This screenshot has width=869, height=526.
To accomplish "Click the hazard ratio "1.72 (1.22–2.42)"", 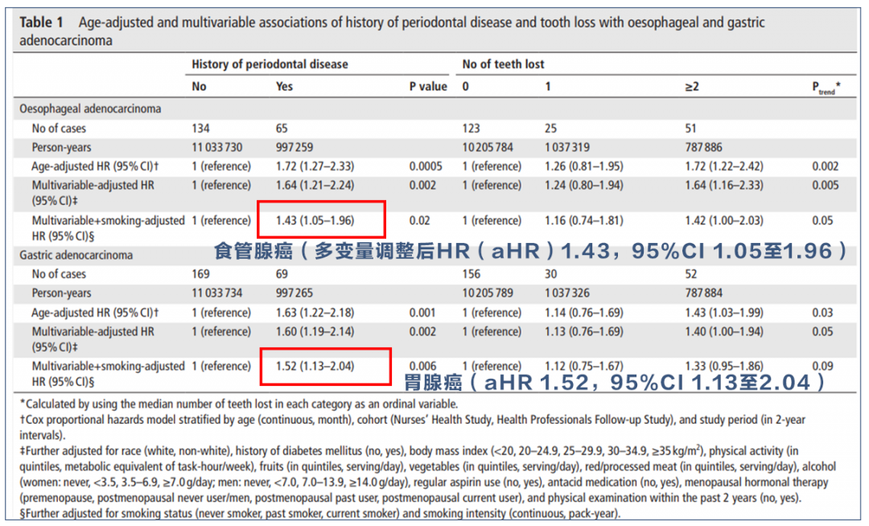I will [x=724, y=166].
